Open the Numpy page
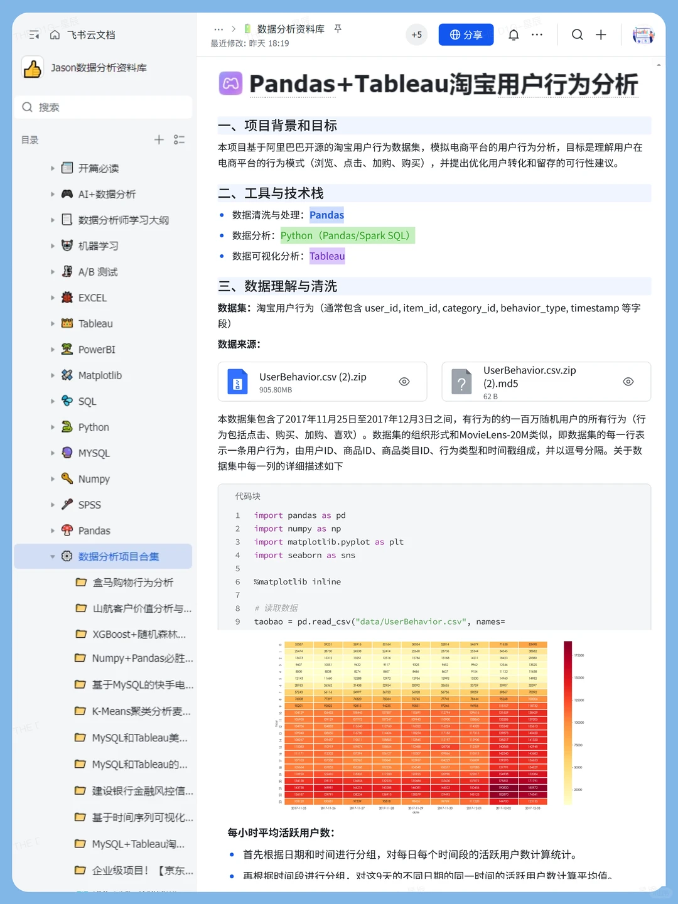Screen dimensions: 678x904 94,479
